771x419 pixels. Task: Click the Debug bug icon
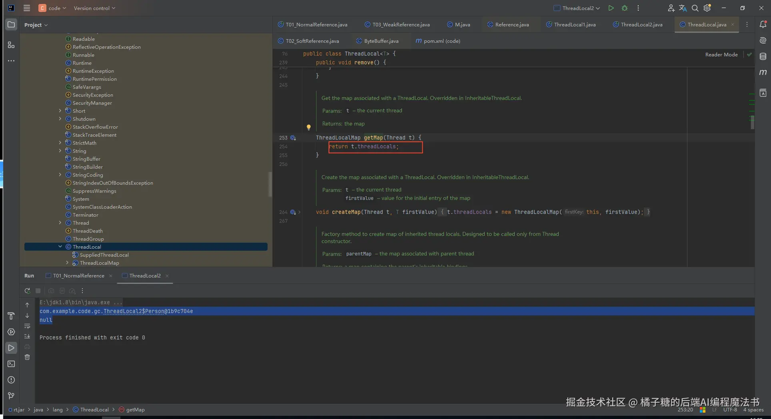click(625, 8)
